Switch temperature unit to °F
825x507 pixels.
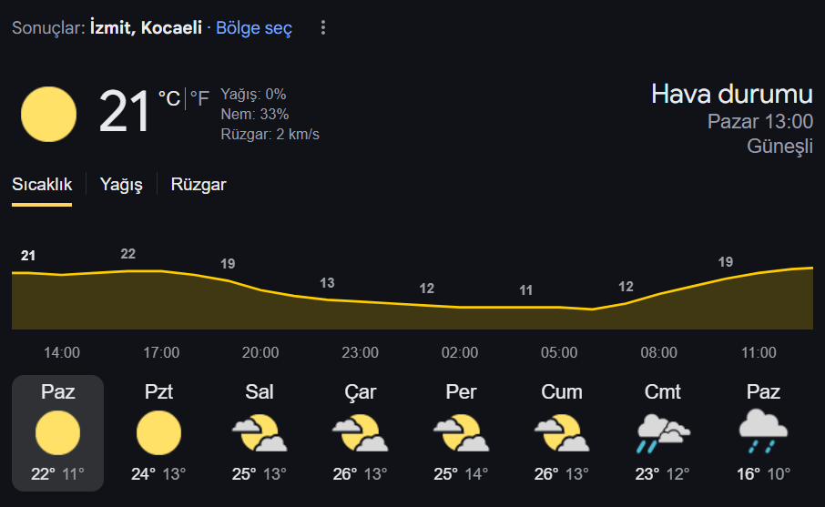click(199, 98)
